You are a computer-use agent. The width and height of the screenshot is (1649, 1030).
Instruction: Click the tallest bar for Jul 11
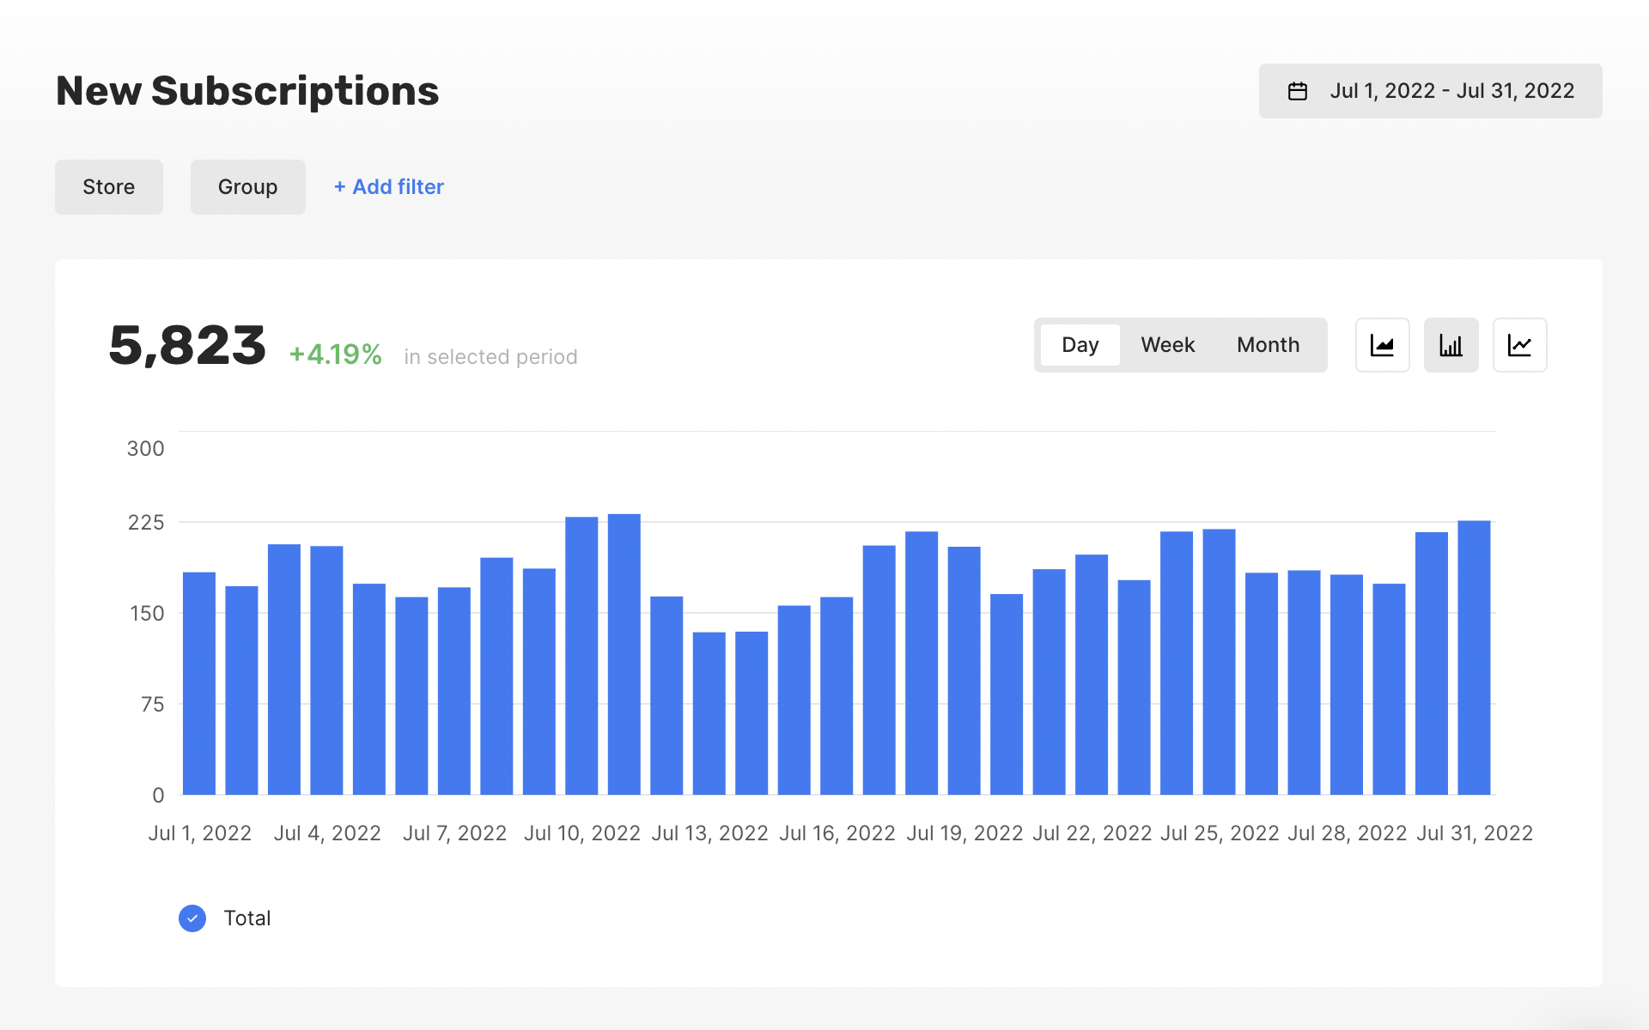pyautogui.click(x=624, y=654)
